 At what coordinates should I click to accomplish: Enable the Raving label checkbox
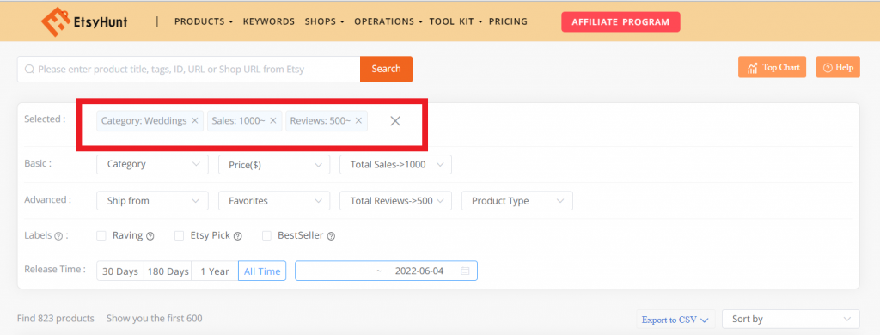coord(101,235)
